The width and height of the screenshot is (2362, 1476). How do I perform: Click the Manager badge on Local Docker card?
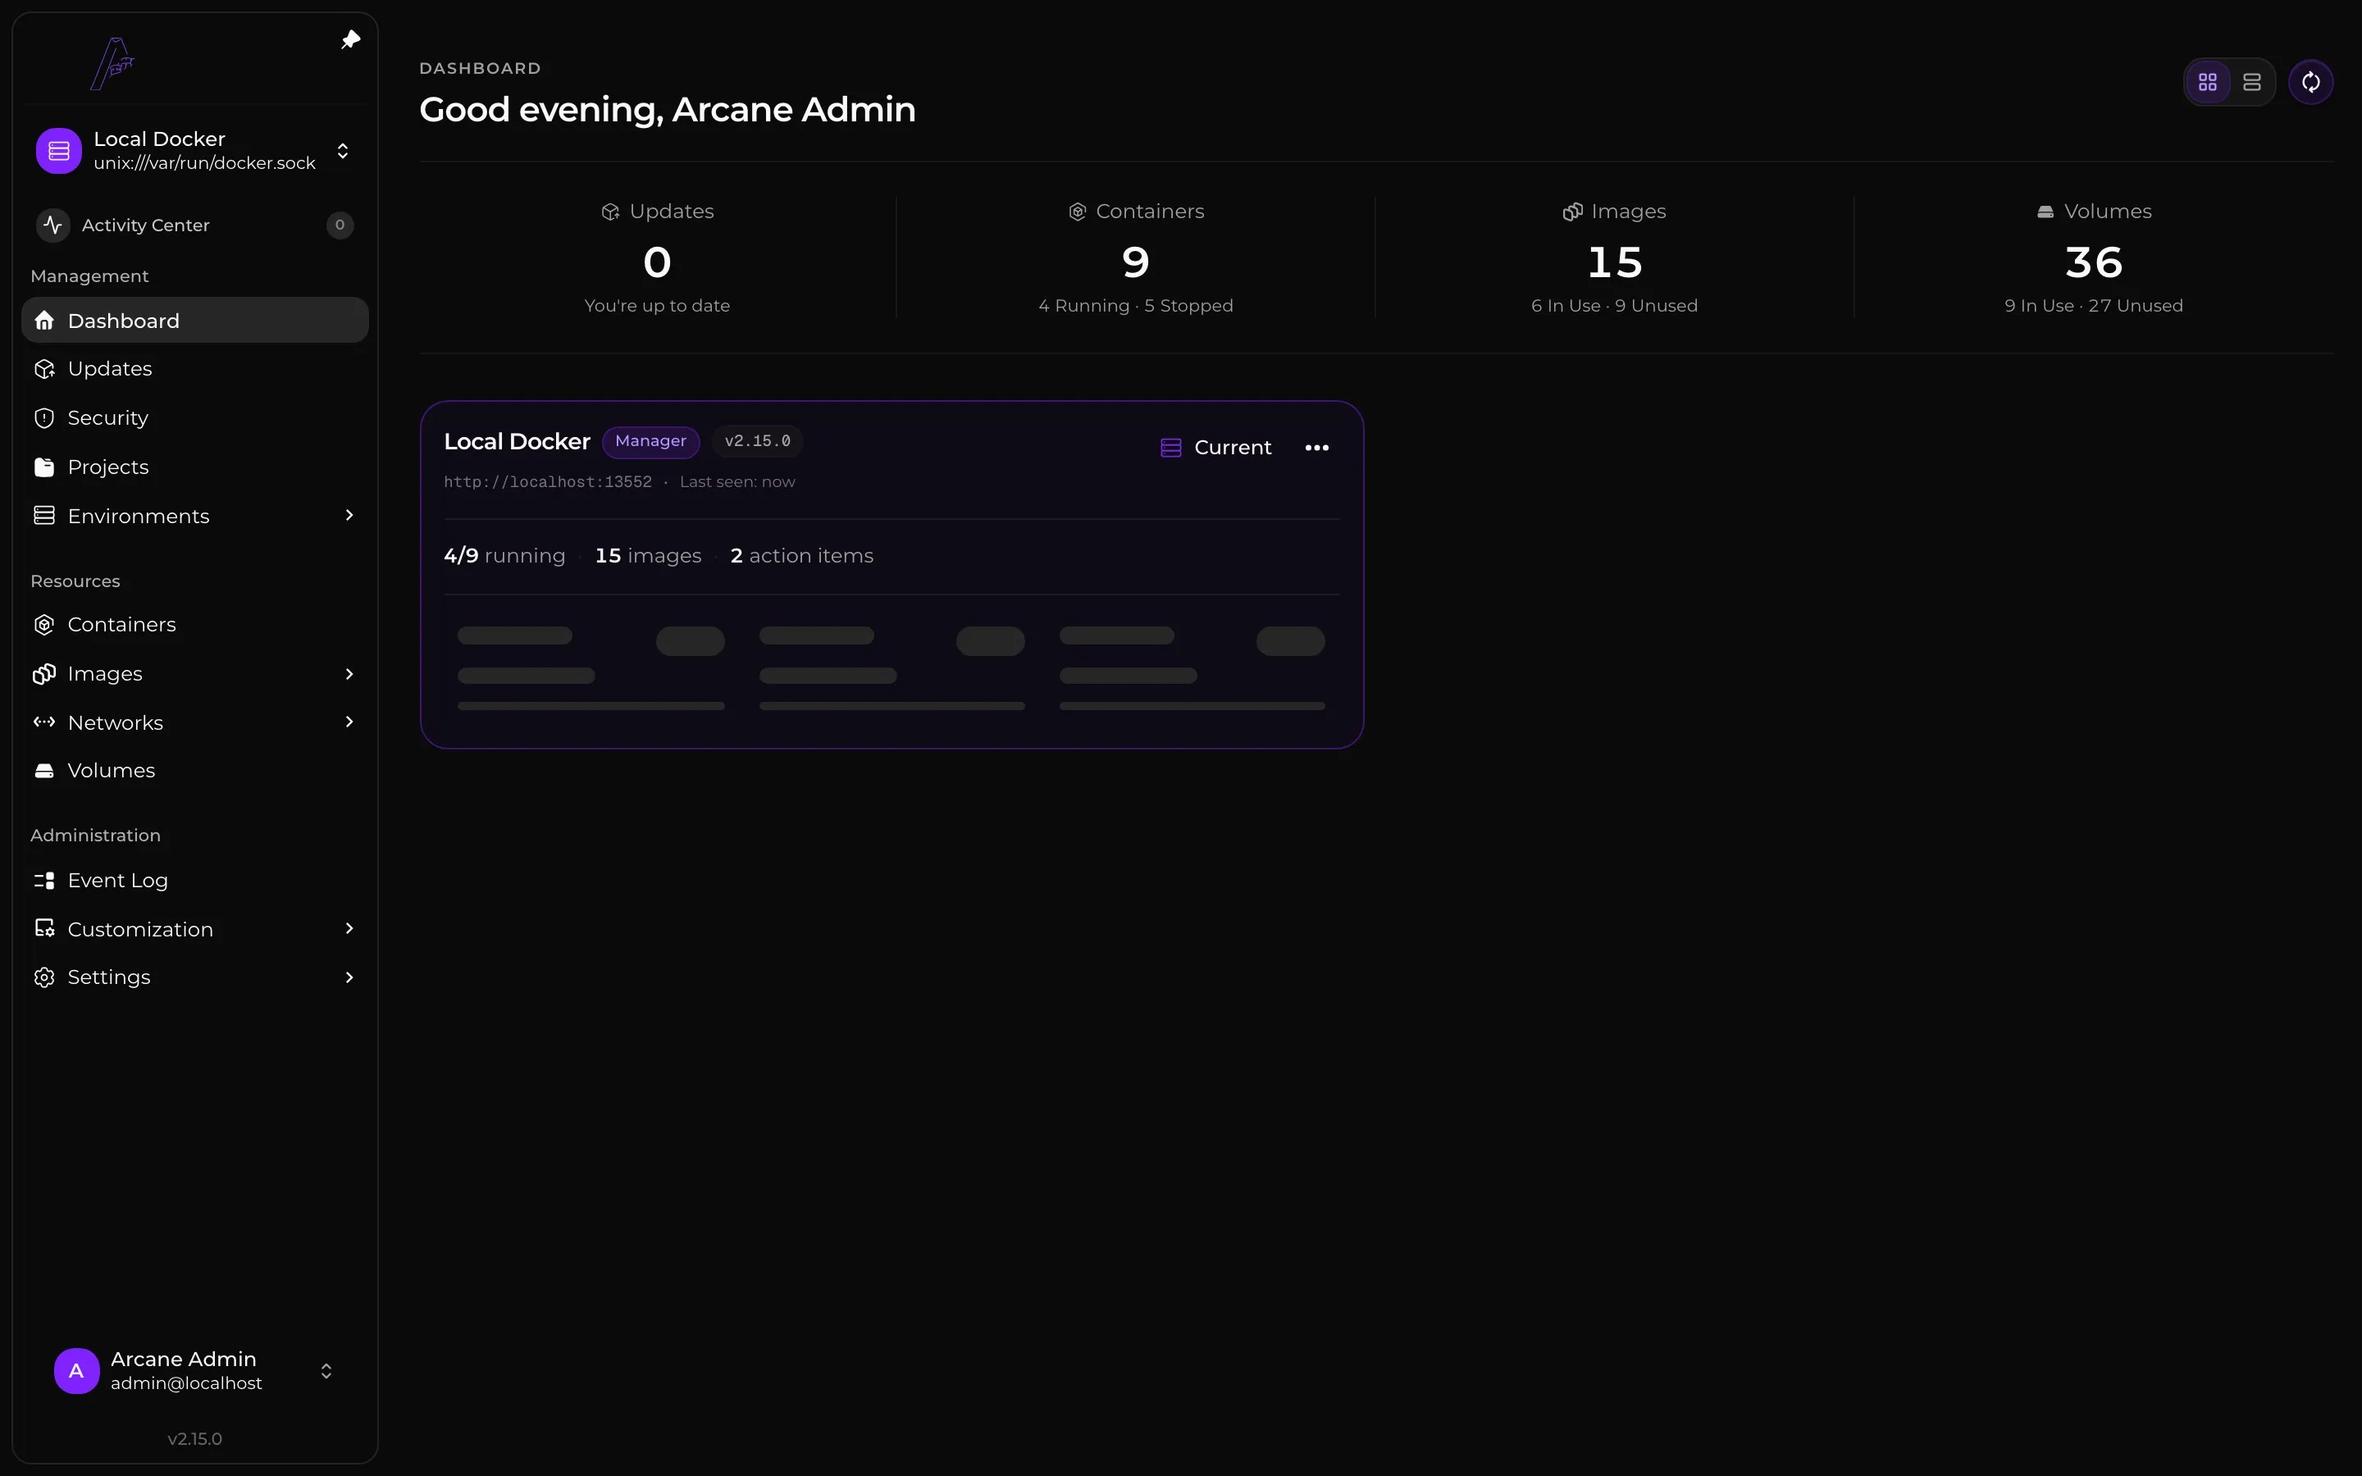click(651, 441)
